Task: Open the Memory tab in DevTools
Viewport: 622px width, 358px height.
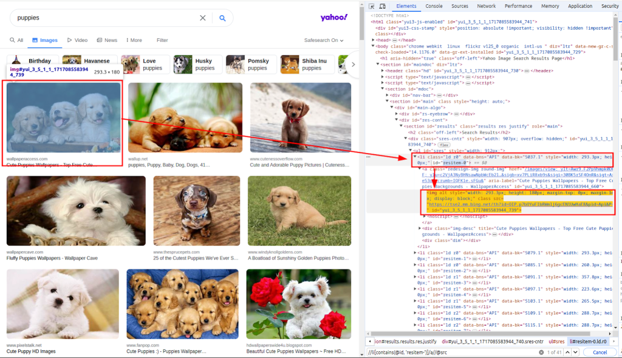Action: (550, 6)
